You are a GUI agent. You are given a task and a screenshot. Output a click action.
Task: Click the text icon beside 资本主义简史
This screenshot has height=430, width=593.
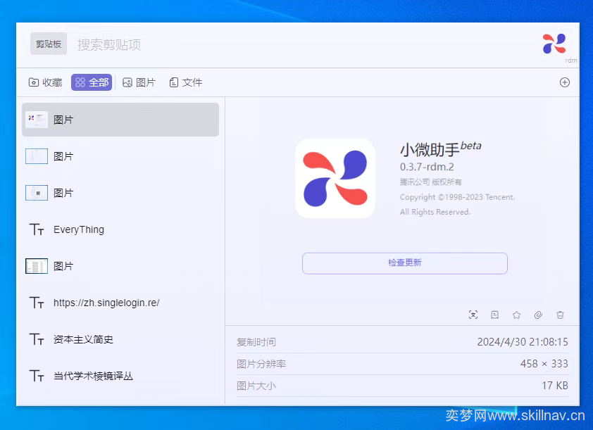tap(37, 339)
